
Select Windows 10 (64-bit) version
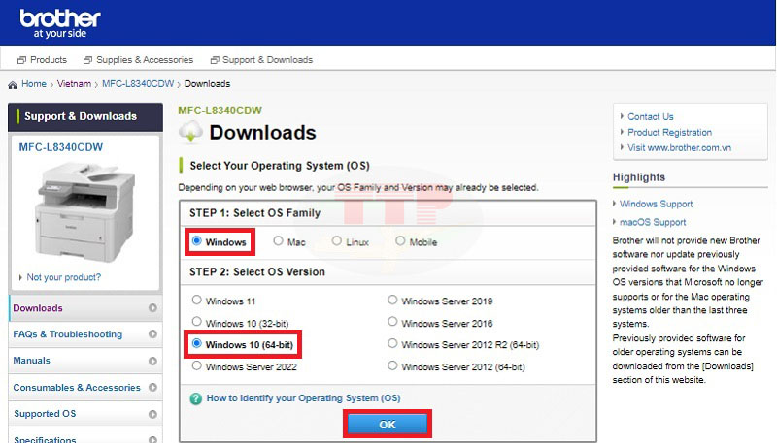coord(197,343)
